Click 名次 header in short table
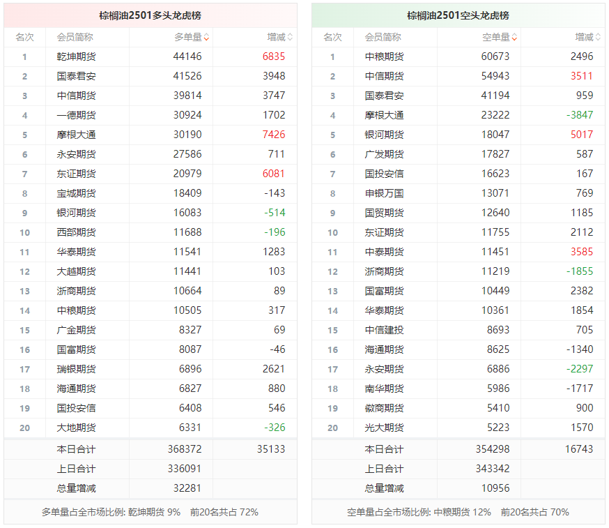Viewport: 609px width, 528px height. [333, 38]
